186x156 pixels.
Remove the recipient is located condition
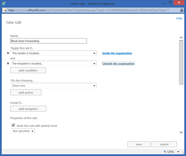click(x=8, y=63)
